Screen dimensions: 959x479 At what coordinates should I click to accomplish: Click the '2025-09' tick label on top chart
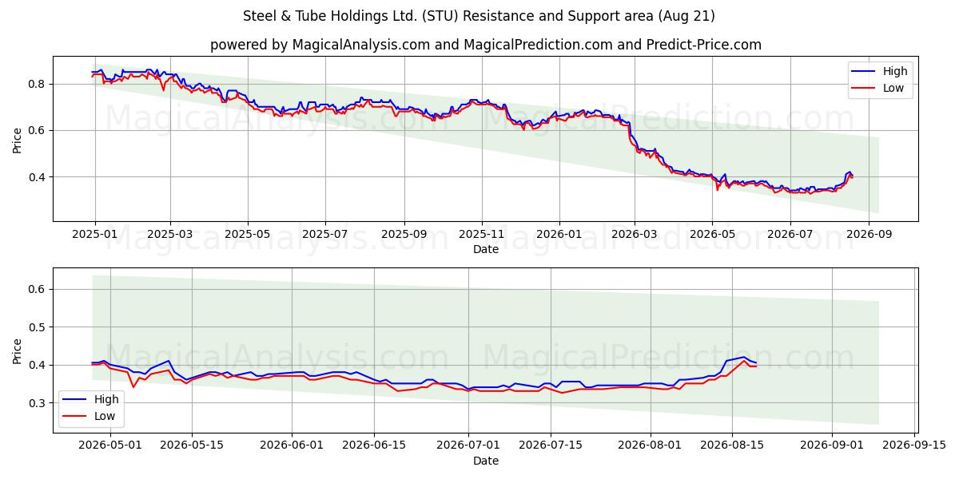pos(404,236)
